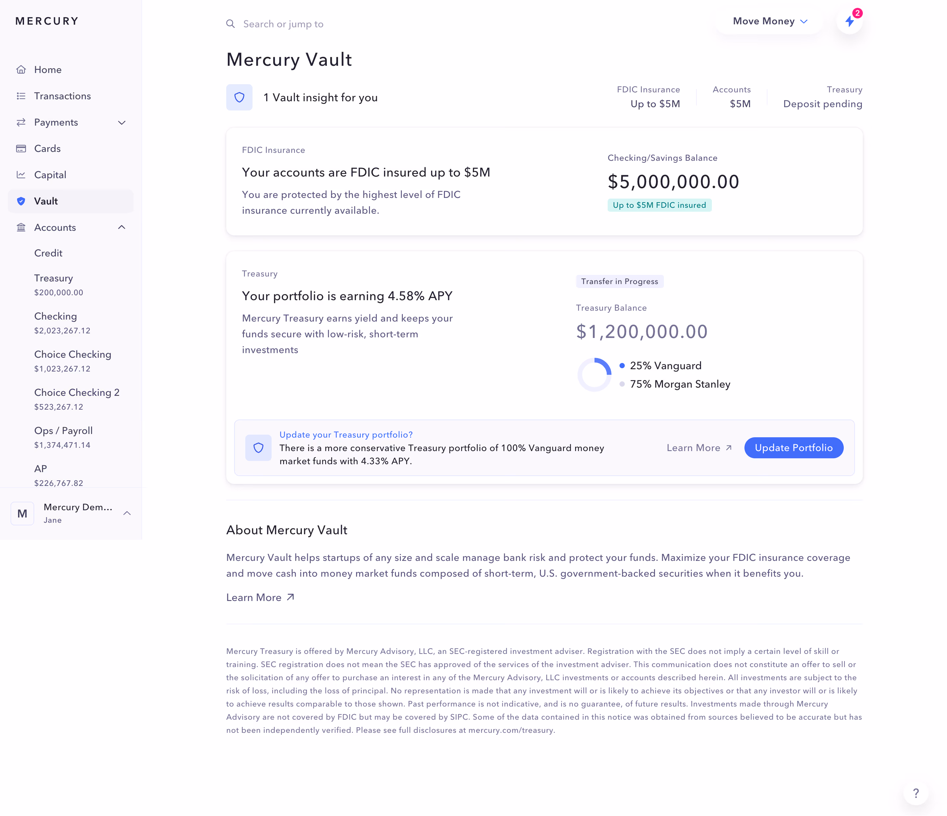This screenshot has width=947, height=816.
Task: Click the Vault shield icon in sidebar
Action: [21, 201]
